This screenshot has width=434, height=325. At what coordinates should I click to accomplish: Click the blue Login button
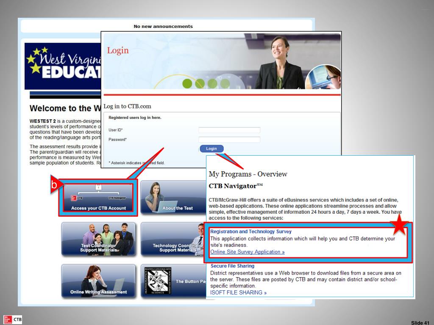[x=211, y=149]
